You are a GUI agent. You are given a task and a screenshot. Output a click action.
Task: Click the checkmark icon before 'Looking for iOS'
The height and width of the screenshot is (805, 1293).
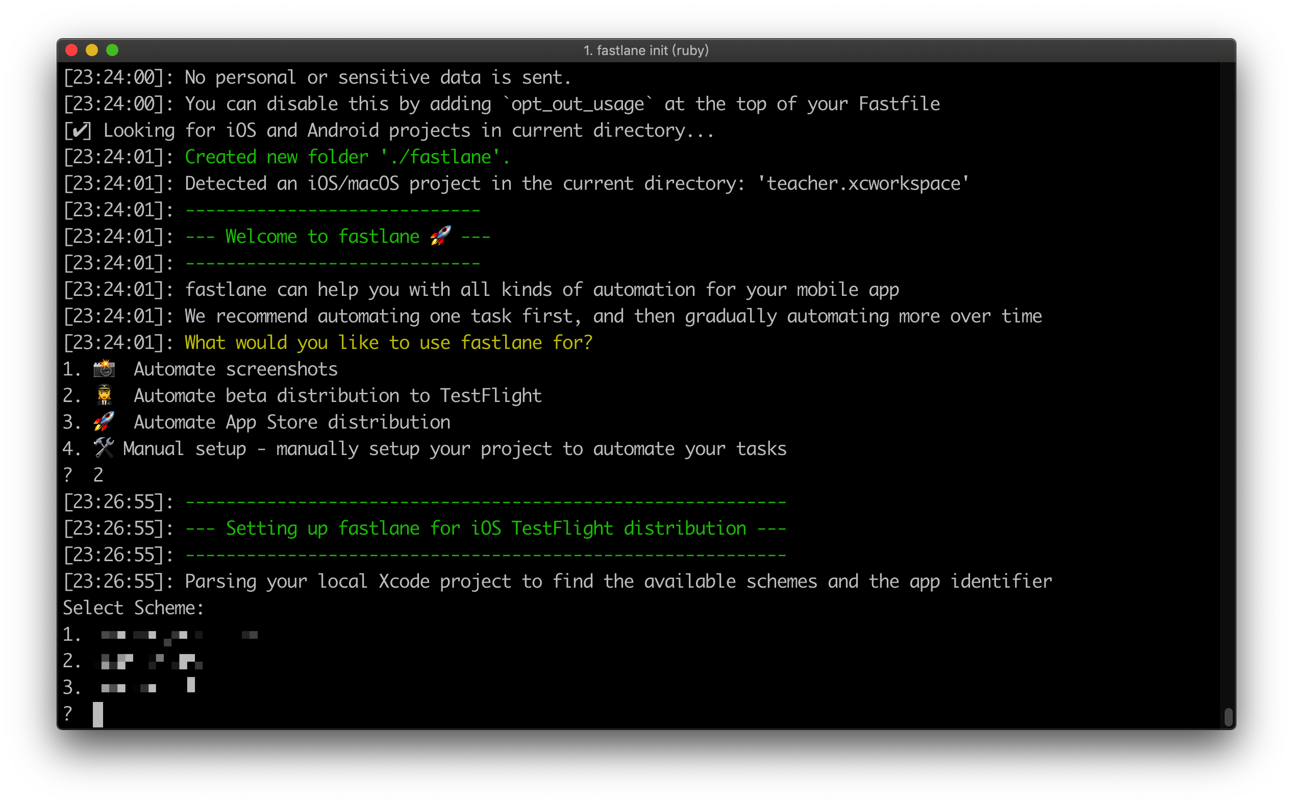click(x=78, y=131)
